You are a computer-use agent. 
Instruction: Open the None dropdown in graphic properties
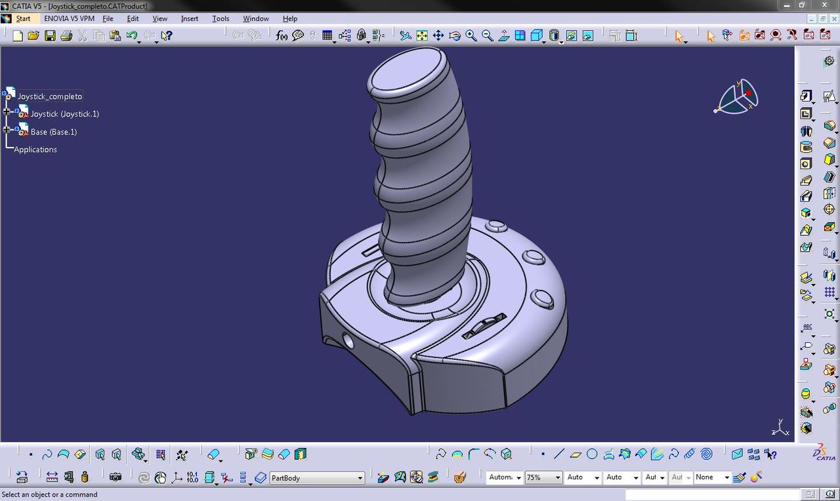[x=726, y=477]
